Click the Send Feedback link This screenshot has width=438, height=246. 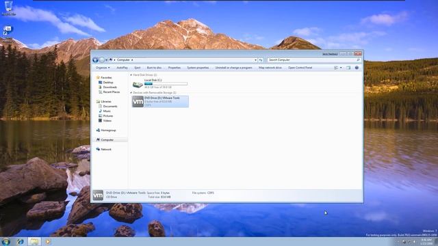330,54
